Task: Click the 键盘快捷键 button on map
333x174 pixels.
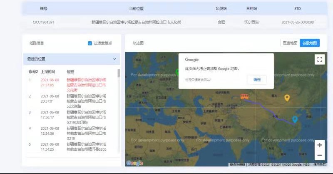Action: tap(237, 164)
